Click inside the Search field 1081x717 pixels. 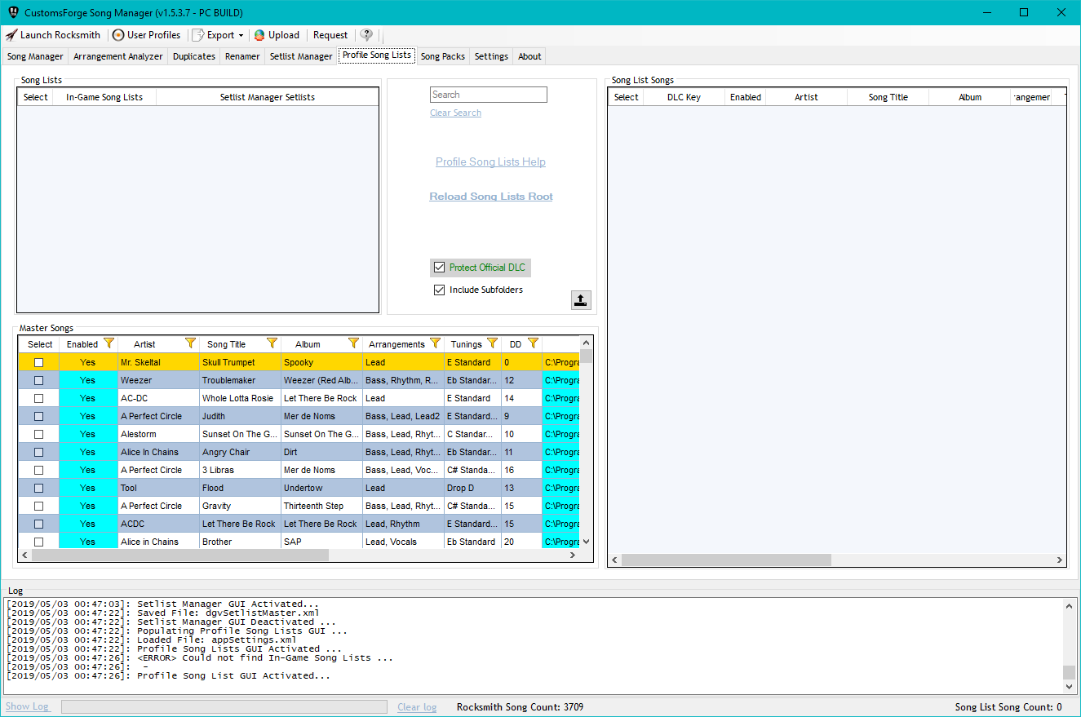point(488,95)
